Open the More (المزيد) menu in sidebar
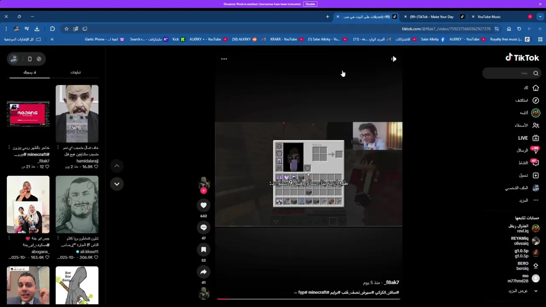Screen dimensions: 546x307 pyautogui.click(x=529, y=200)
